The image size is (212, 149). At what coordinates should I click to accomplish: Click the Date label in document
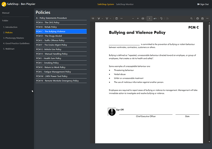point(187,116)
